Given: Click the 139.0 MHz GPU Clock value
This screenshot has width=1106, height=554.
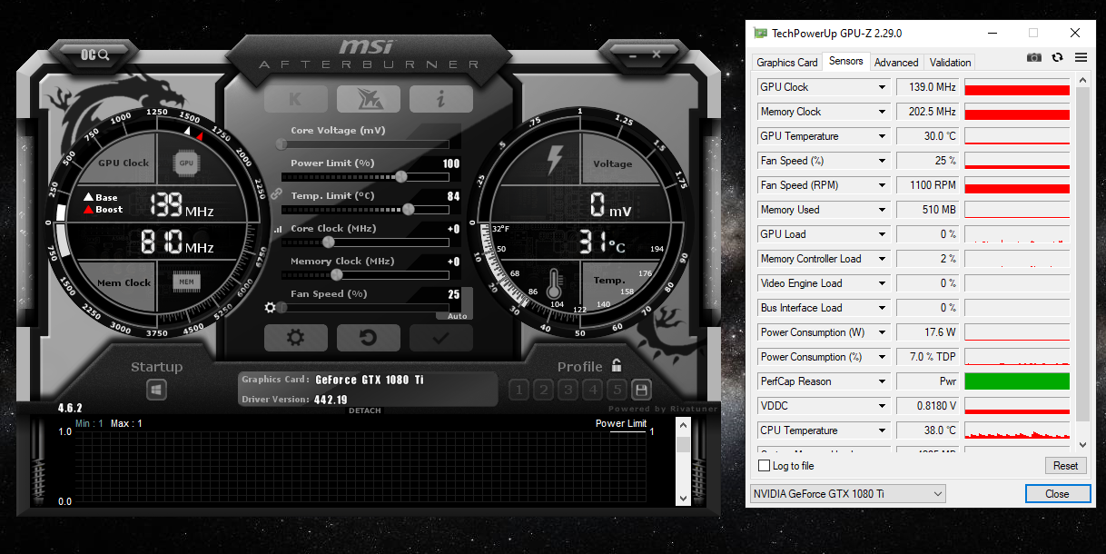Looking at the screenshot, I should 928,87.
